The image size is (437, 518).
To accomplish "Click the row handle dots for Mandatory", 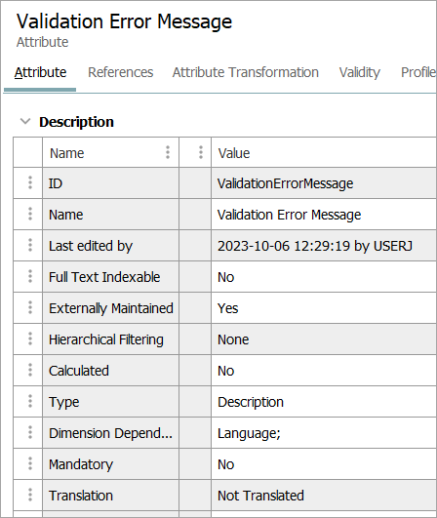I will pyautogui.click(x=30, y=463).
